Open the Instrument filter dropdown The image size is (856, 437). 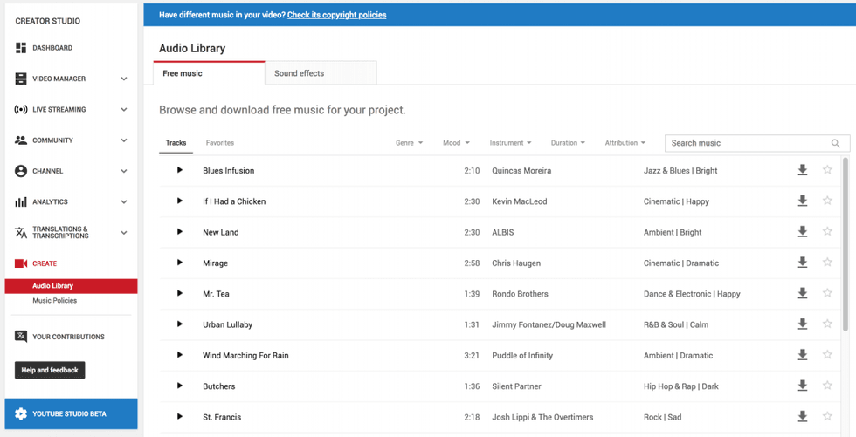pyautogui.click(x=510, y=143)
